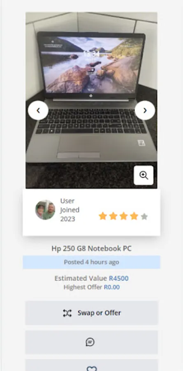Add item to favorites with heart

coord(92,368)
